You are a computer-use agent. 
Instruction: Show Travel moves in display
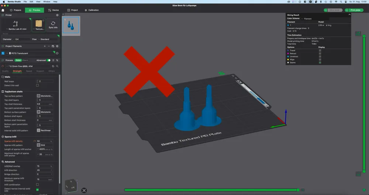[x=320, y=51]
